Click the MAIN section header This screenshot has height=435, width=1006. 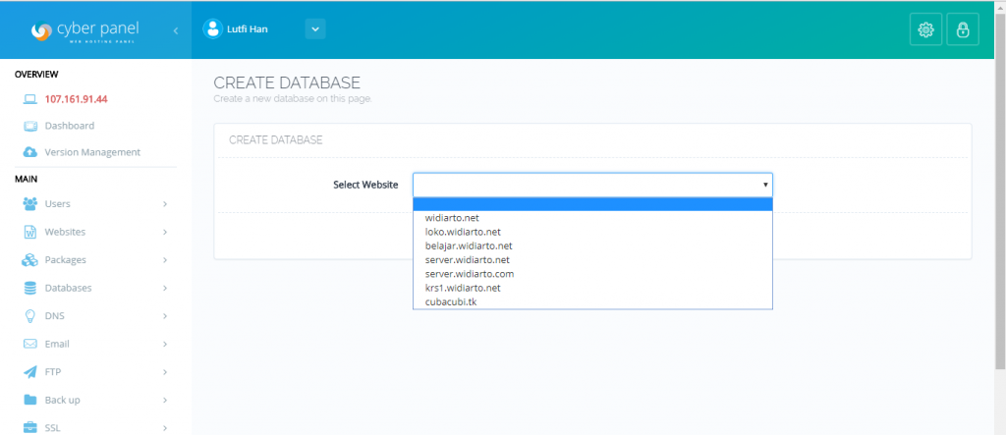tap(26, 179)
